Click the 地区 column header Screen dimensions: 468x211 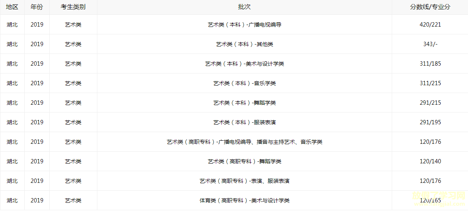[x=12, y=7]
